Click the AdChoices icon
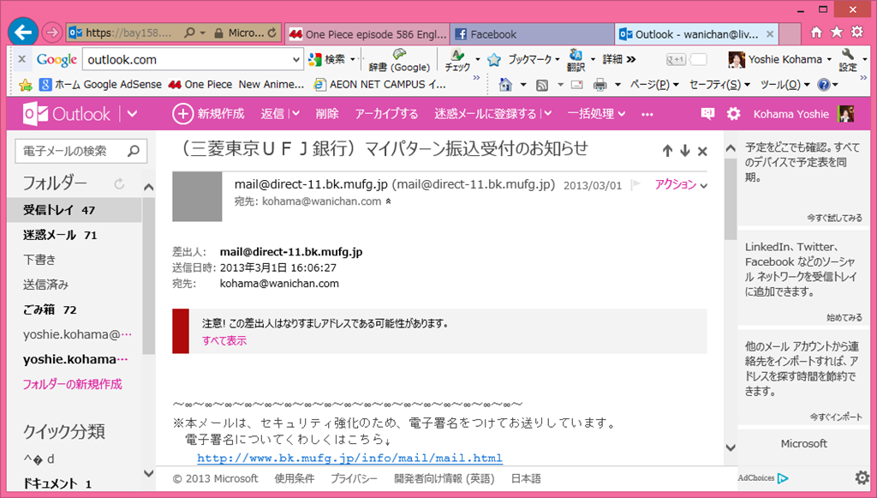Screen dimensions: 877x498 click(783, 477)
